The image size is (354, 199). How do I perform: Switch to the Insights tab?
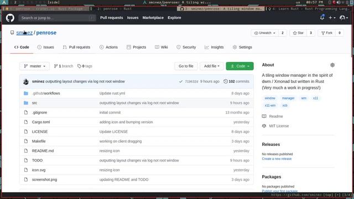[x=214, y=47]
